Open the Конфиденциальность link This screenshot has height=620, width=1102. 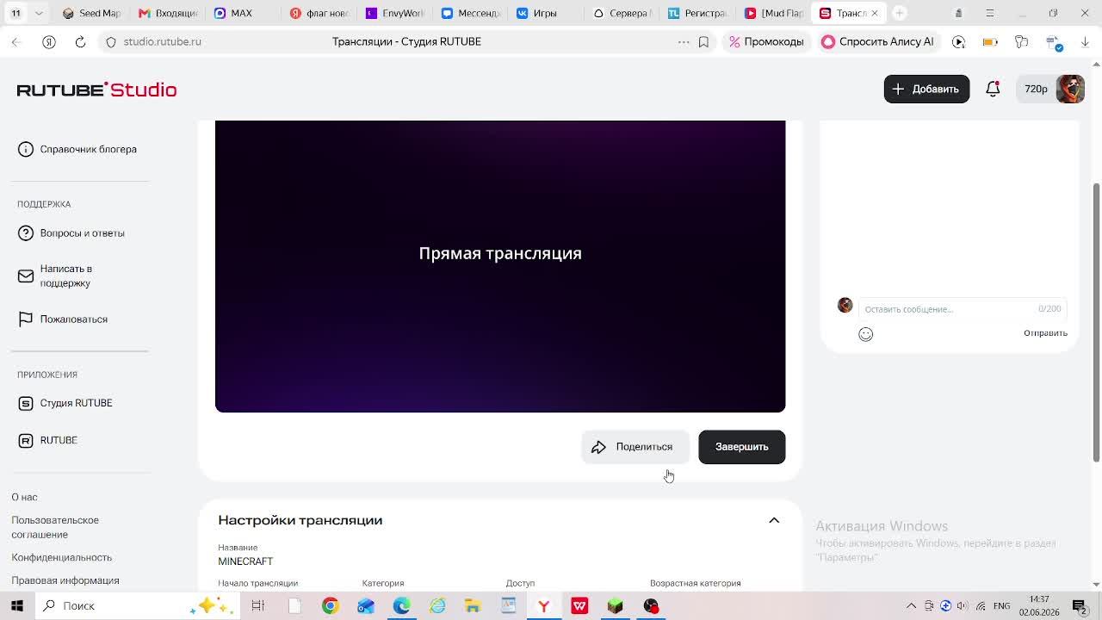61,557
